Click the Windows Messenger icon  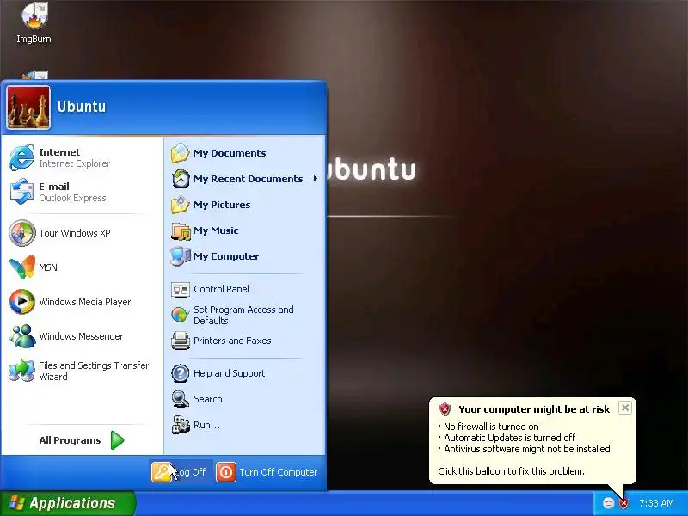(22, 336)
